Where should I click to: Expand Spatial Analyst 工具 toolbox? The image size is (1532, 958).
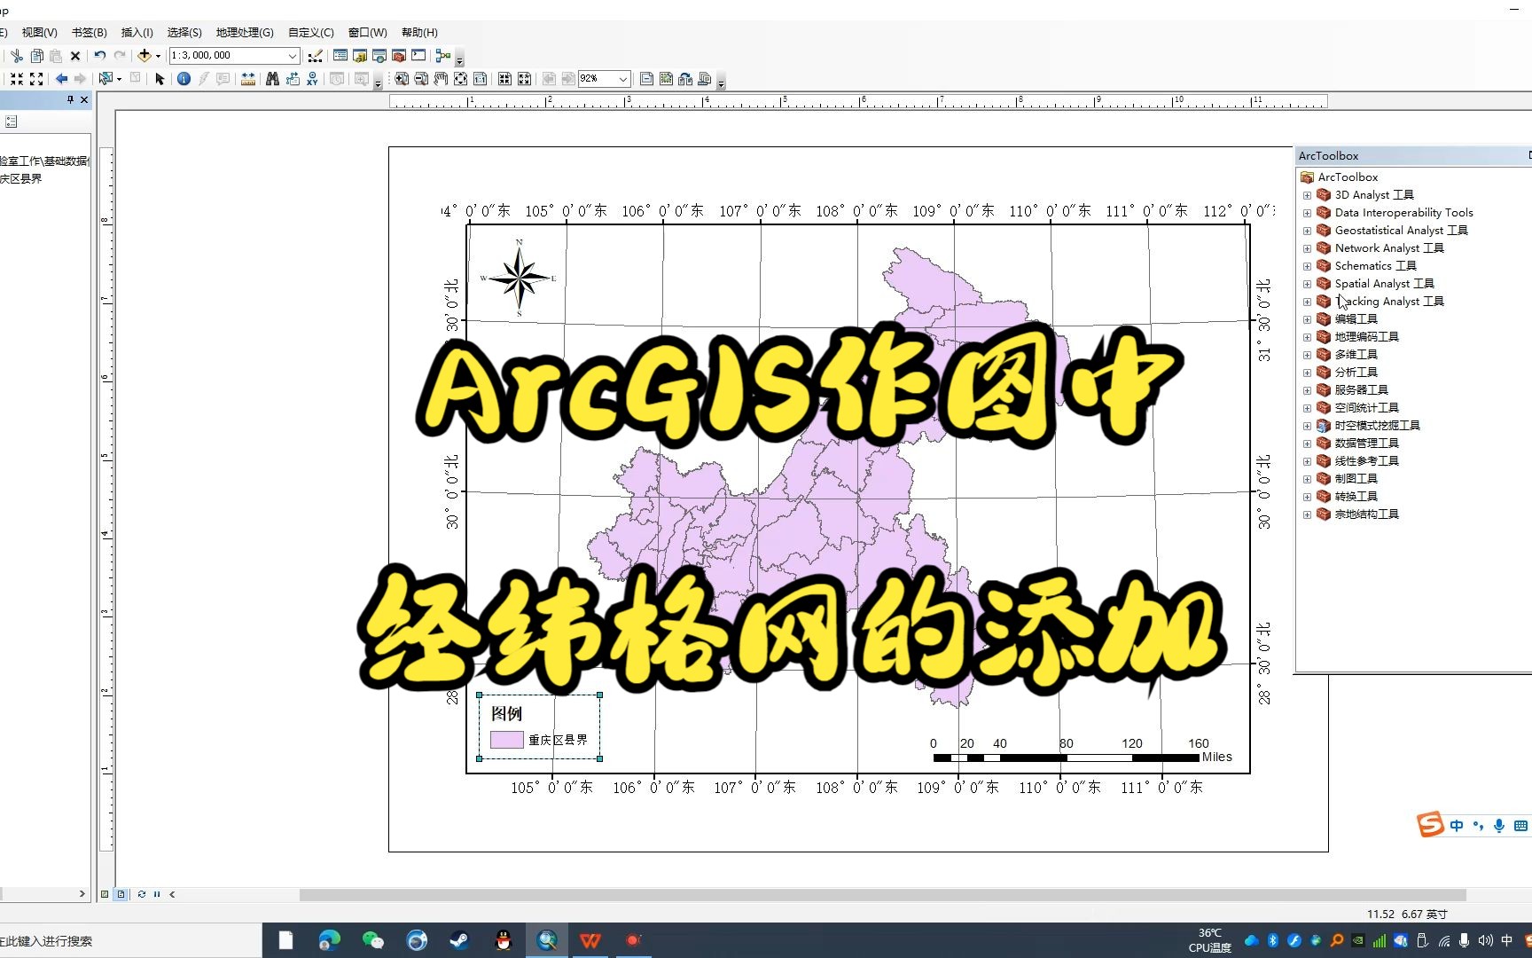click(x=1307, y=284)
